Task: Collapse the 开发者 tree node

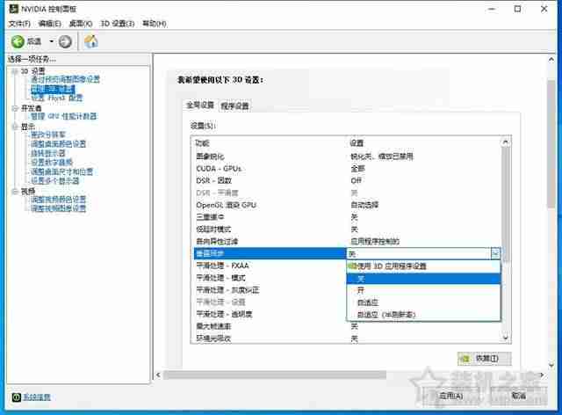Action: coord(15,108)
